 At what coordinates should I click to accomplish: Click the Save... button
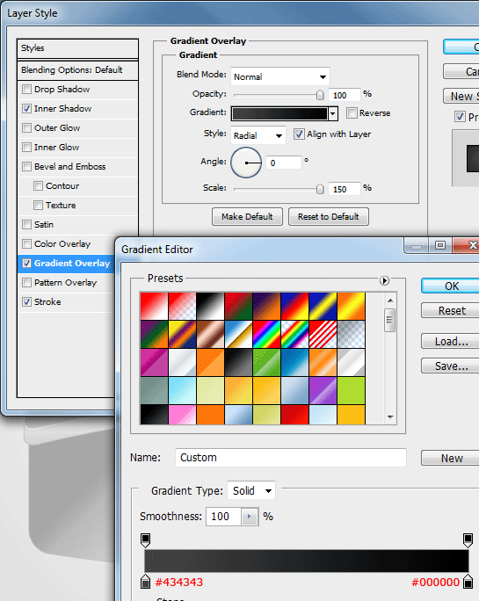[x=451, y=366]
